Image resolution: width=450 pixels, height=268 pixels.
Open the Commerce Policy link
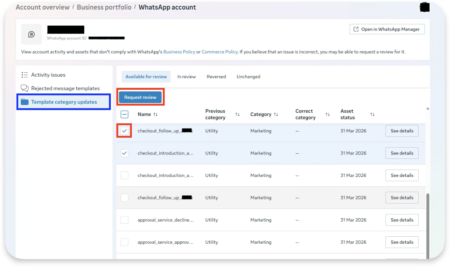219,52
